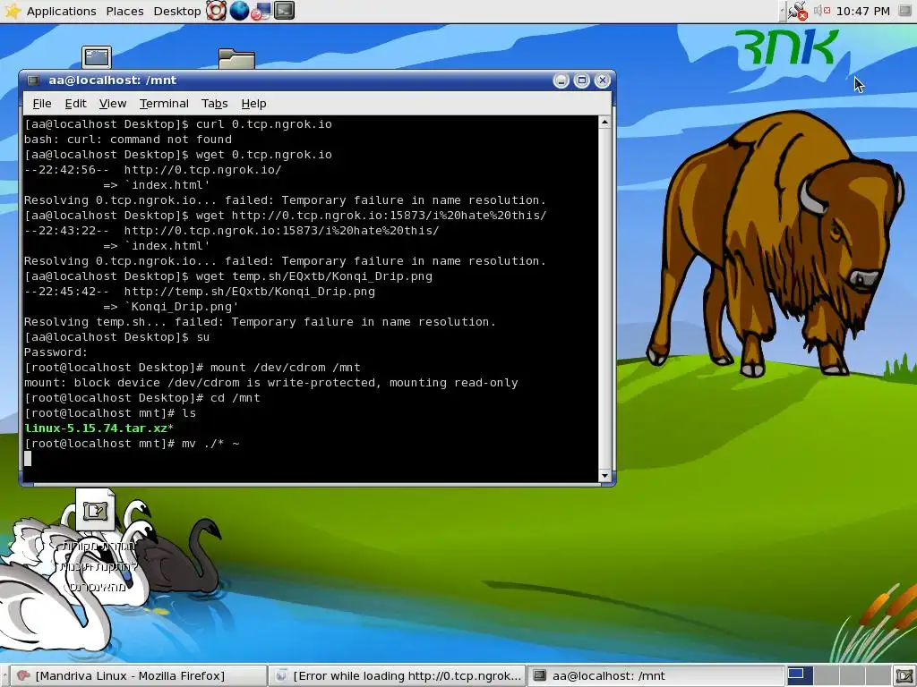Open the terminal Tabs menu
917x687 pixels.
[x=214, y=104]
